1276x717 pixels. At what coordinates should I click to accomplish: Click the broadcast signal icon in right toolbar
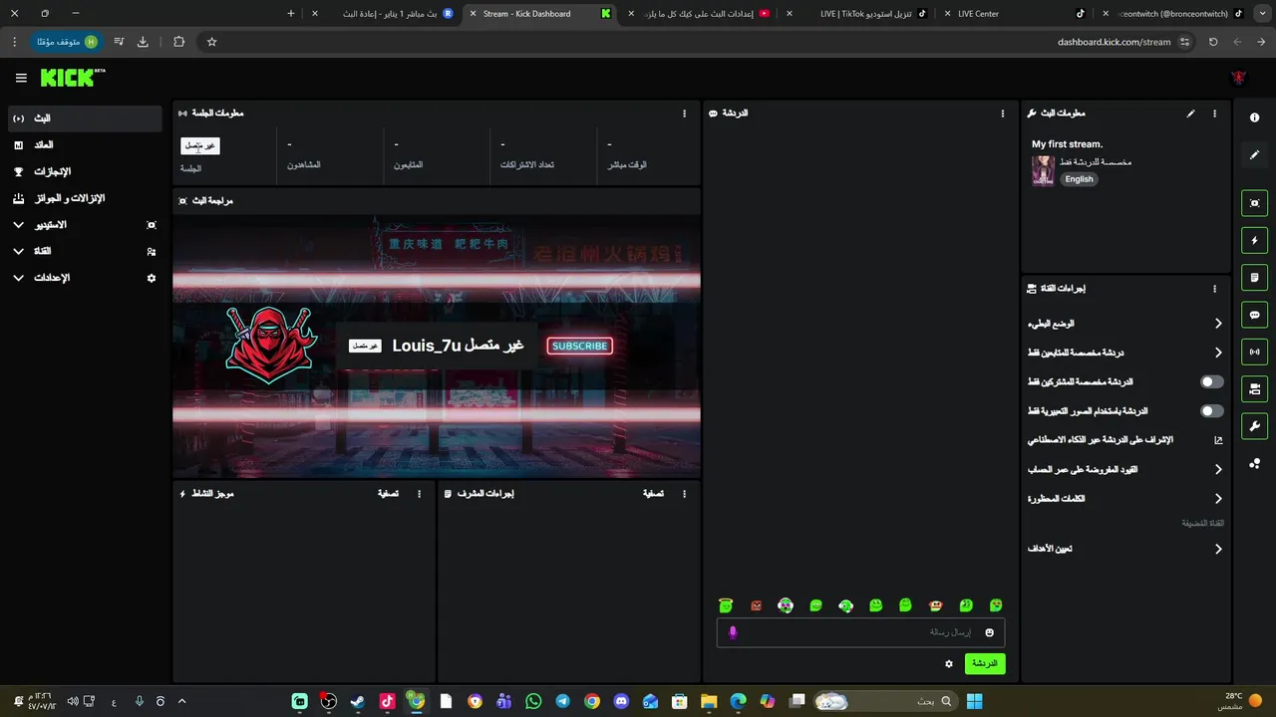pyautogui.click(x=1254, y=352)
